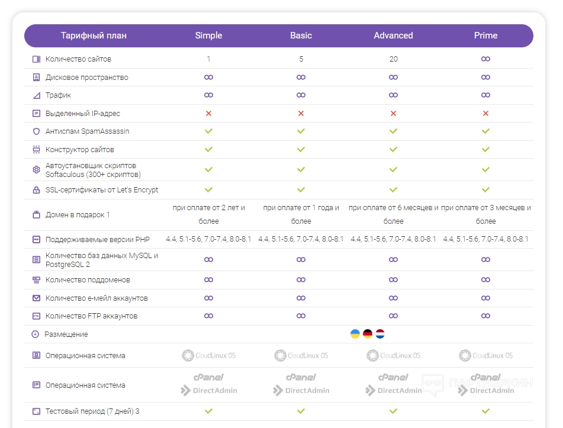
Task: Click the Конструктор сайтов icon
Action: [x=36, y=150]
